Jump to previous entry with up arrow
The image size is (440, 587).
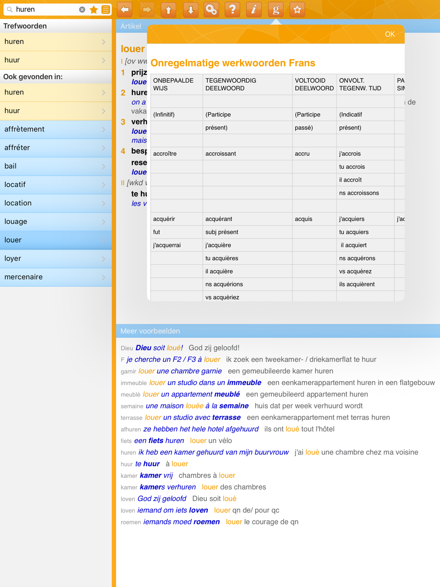(x=168, y=9)
